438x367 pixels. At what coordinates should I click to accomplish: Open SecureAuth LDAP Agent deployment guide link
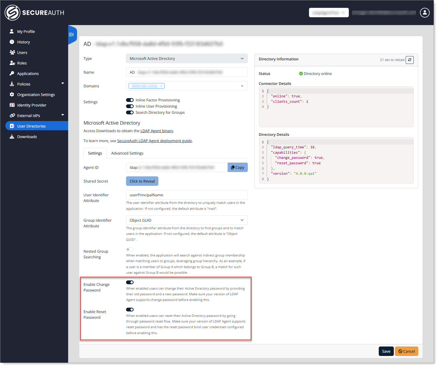tap(155, 141)
